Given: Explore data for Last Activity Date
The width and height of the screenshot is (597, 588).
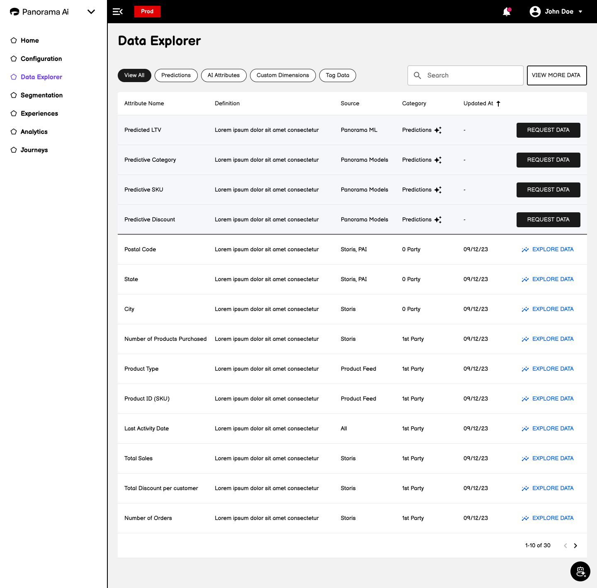Looking at the screenshot, I should [548, 429].
